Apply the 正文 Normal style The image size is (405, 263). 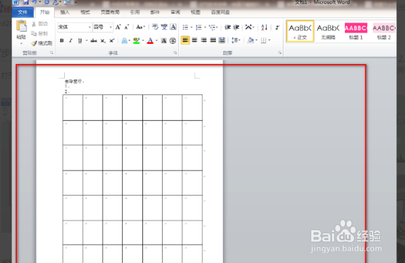pyautogui.click(x=300, y=31)
